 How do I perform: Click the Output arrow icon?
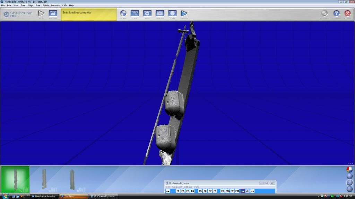[184, 13]
